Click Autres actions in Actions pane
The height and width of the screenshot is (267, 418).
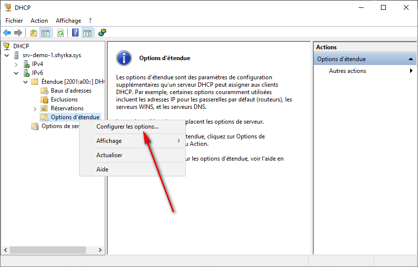click(347, 71)
